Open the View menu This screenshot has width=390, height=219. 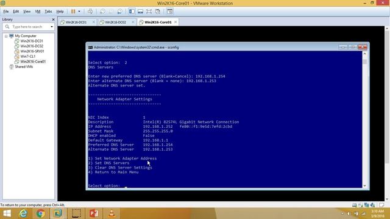[x=27, y=12]
